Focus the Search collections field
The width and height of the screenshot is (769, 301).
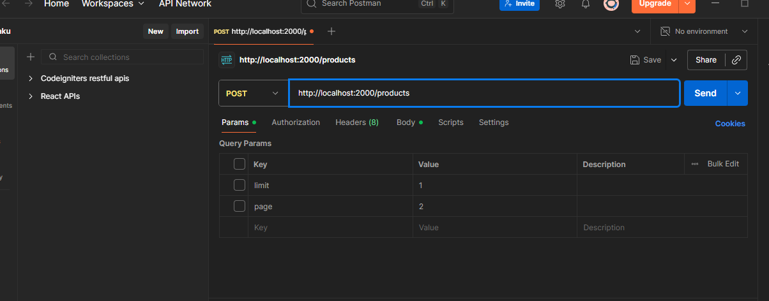pyautogui.click(x=123, y=57)
